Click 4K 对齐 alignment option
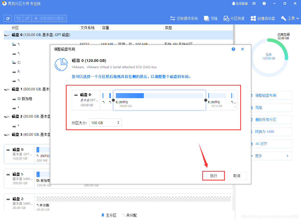The image size is (301, 221). (271, 143)
